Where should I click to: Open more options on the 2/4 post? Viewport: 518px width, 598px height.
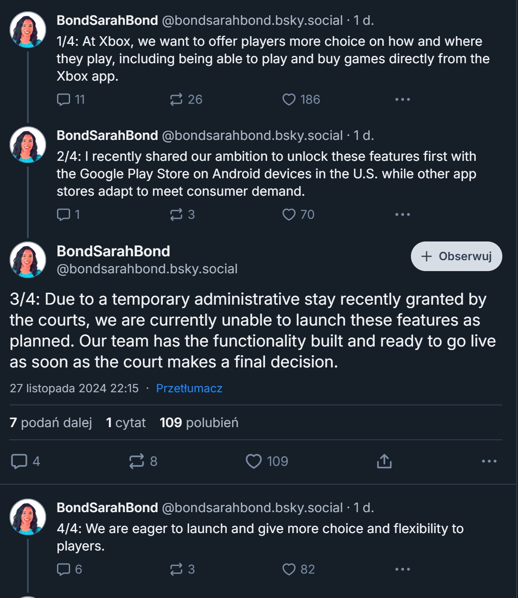point(403,214)
